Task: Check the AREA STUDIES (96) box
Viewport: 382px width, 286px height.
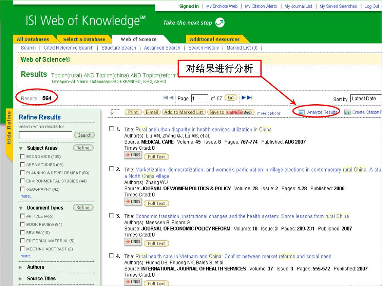Action: pyautogui.click(x=22, y=165)
